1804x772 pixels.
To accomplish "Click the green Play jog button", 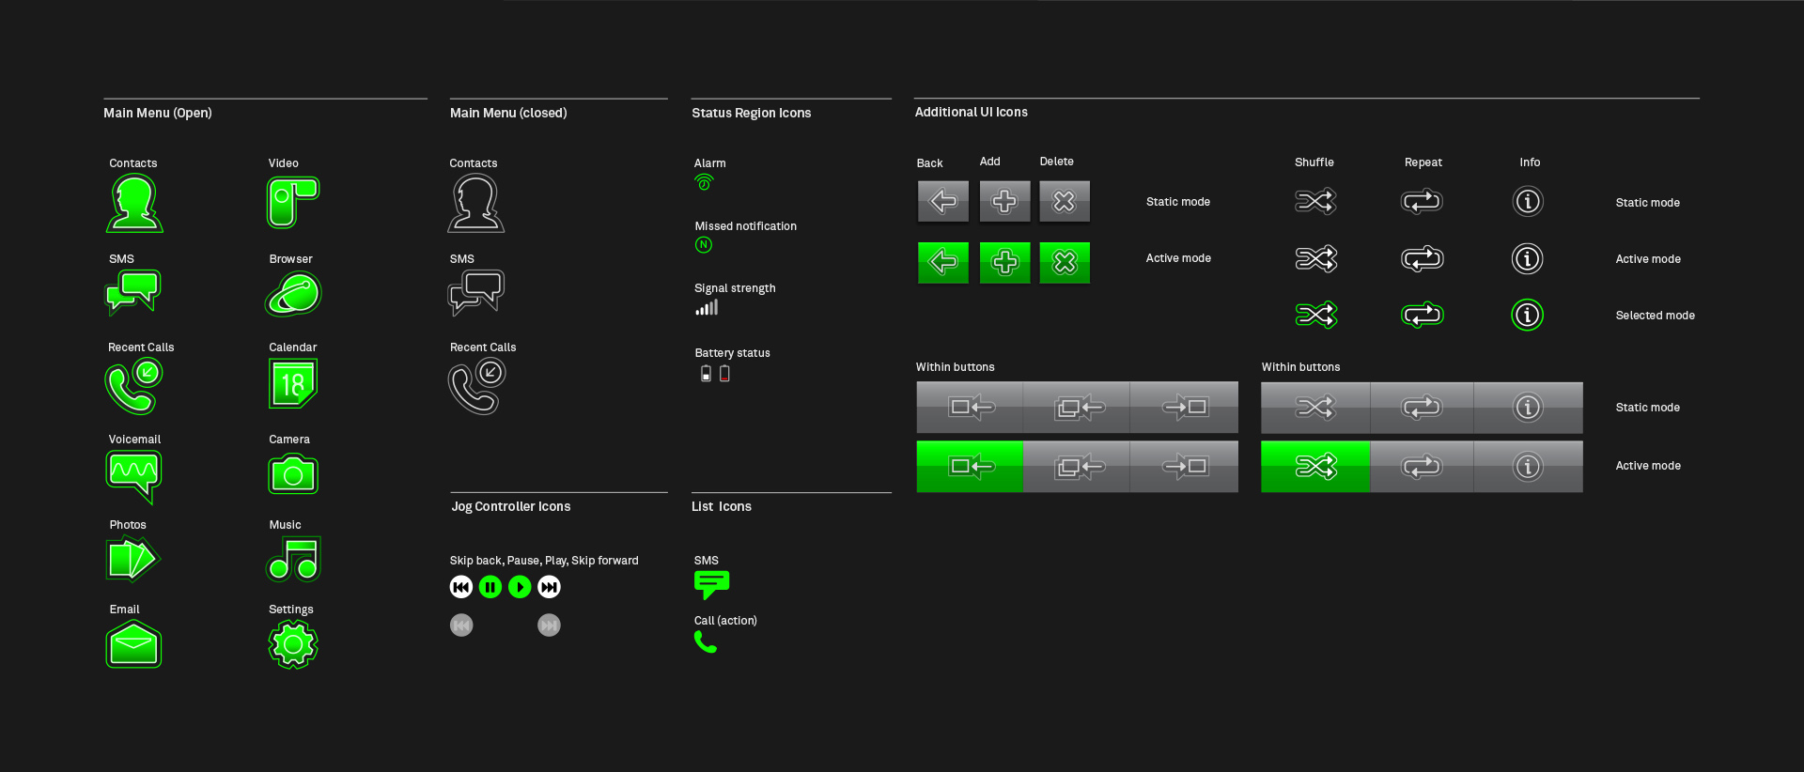I will pos(520,587).
